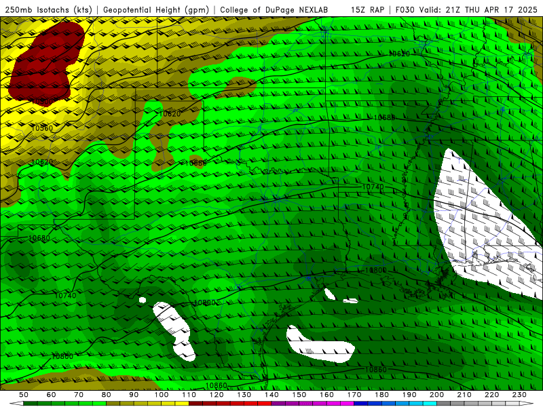Click the color bar value 140
Image resolution: width=543 pixels, height=407 pixels.
coord(271,395)
